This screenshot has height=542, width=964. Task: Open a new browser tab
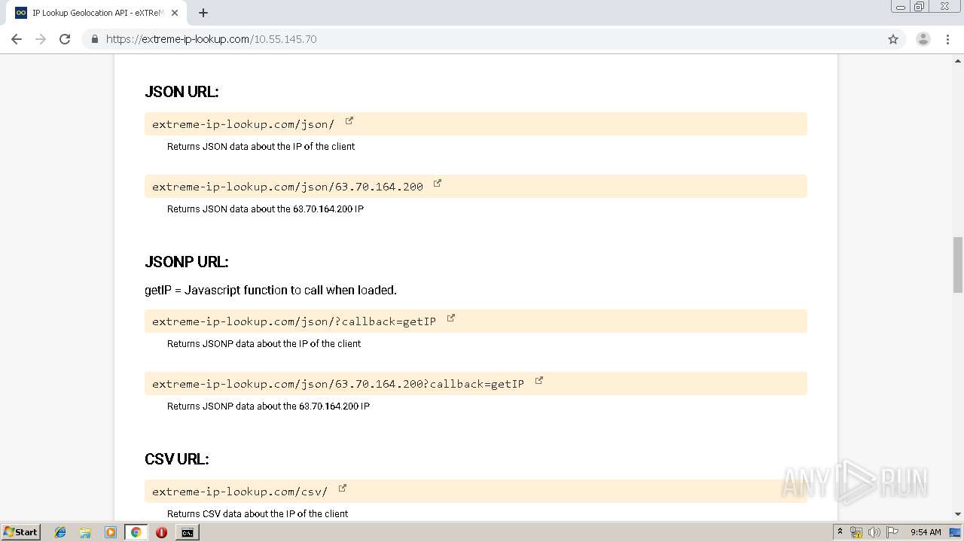pos(203,13)
